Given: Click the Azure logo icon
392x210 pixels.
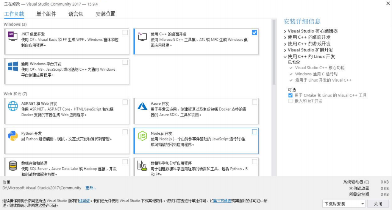Looking at the screenshot, I should 142,106.
